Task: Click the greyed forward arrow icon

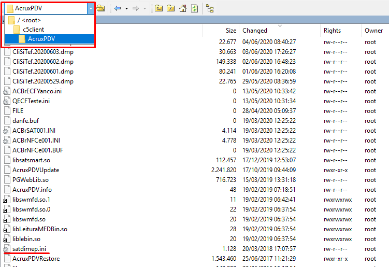Action: (x=136, y=9)
